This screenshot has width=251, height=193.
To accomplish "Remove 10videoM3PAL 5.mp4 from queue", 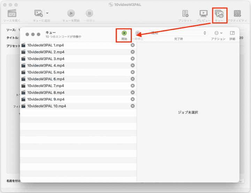I will tap(132, 72).
